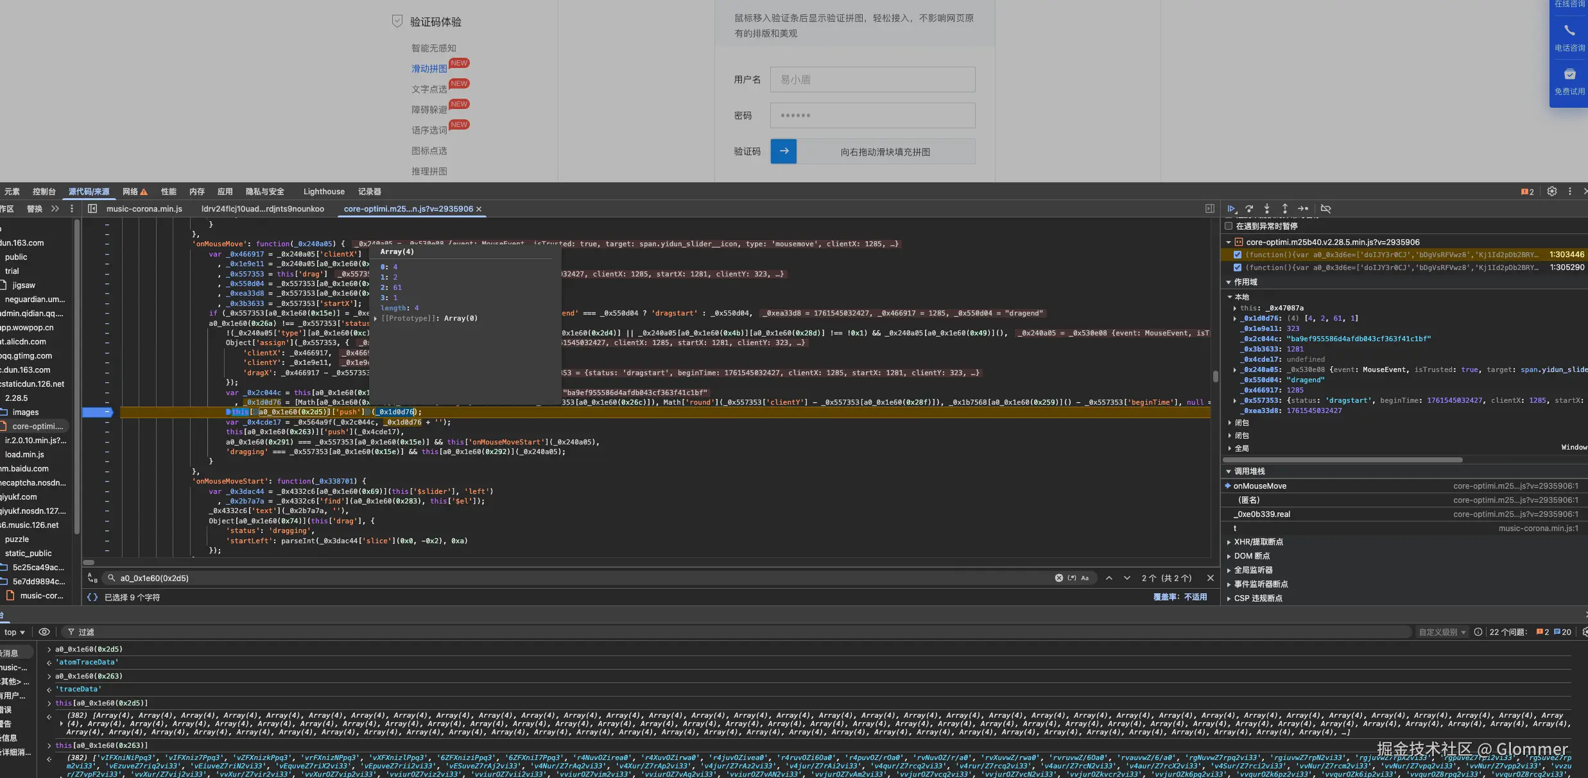This screenshot has height=778, width=1588.
Task: Jump to next search match
Action: 1126,578
